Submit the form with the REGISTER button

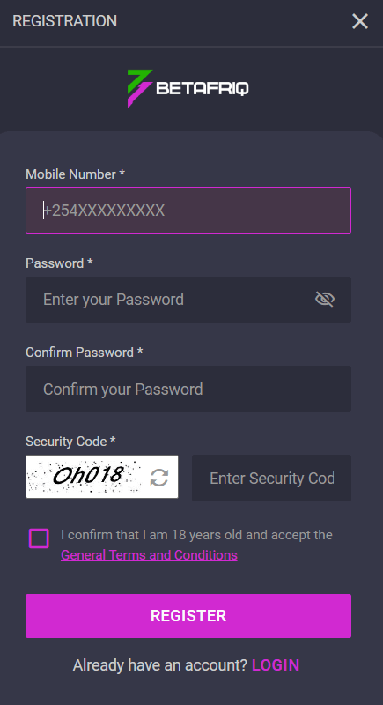[188, 616]
